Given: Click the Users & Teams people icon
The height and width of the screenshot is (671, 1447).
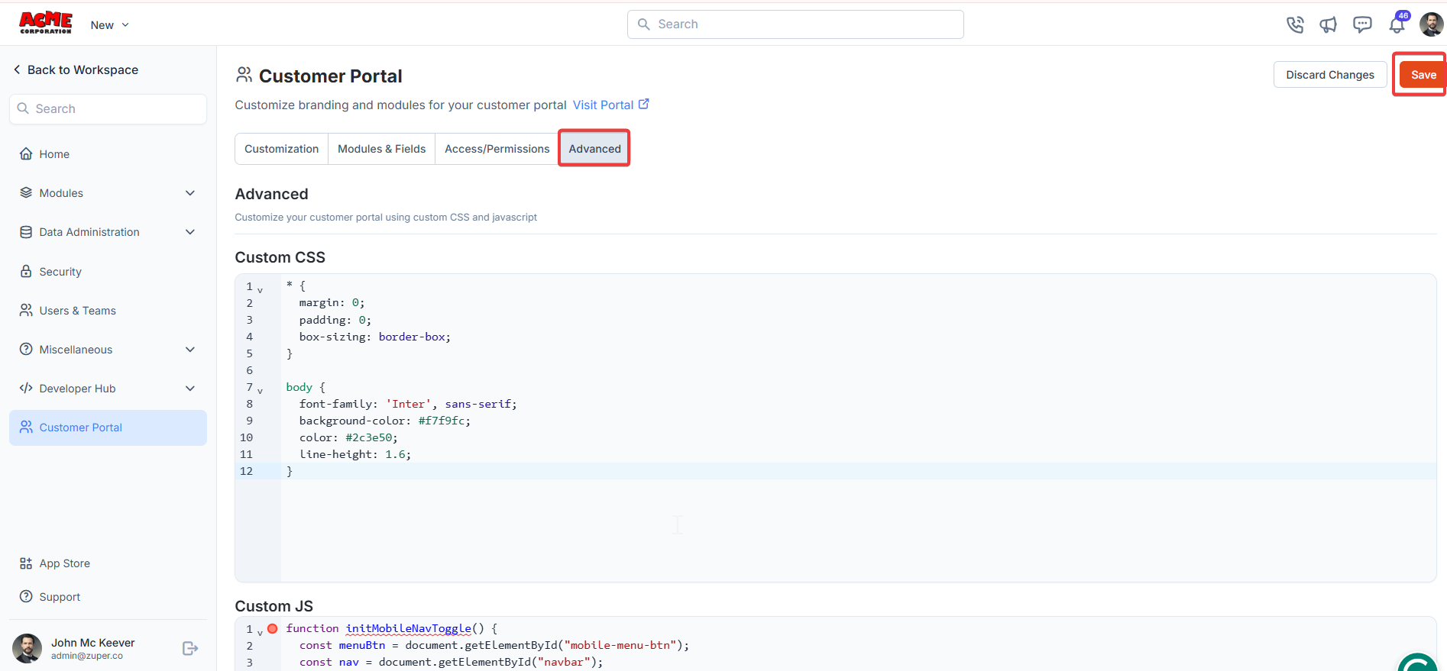Looking at the screenshot, I should pyautogui.click(x=26, y=310).
